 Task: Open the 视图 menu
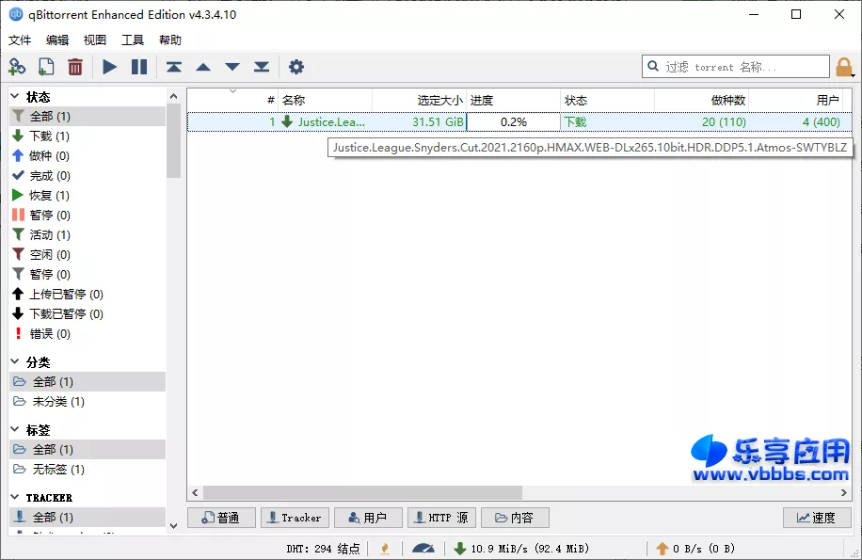tap(93, 40)
